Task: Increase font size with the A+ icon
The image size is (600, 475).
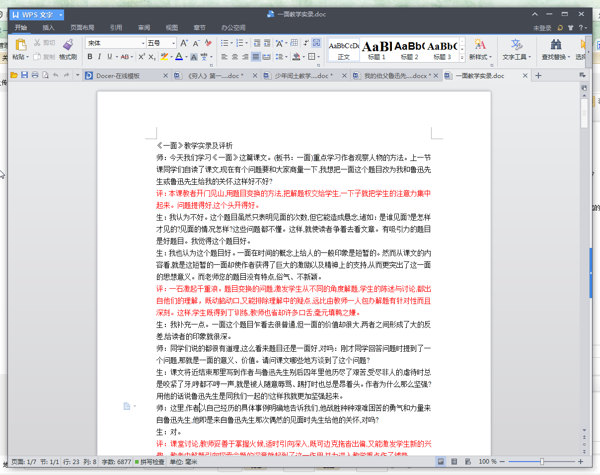Action: 184,43
